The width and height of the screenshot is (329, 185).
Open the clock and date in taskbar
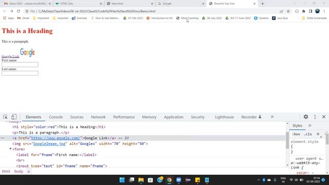313,180
